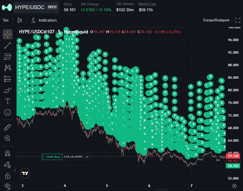Click date label 7 on time axis
Screen dimensions: 243x191
tap(192, 186)
